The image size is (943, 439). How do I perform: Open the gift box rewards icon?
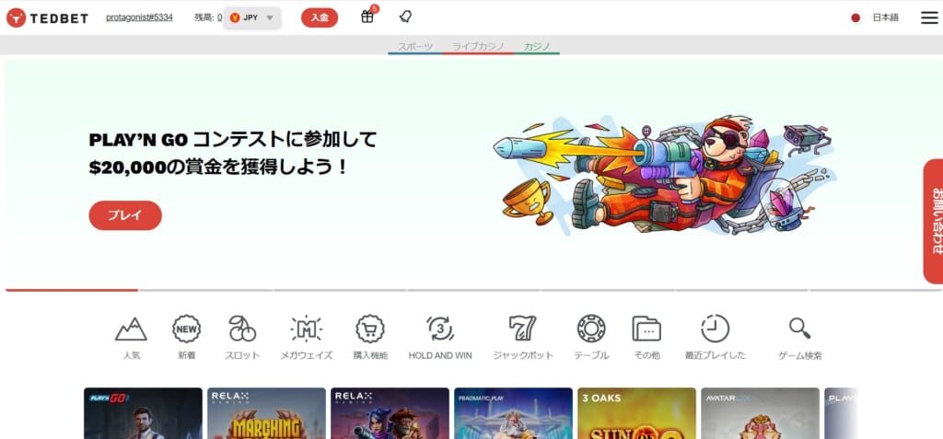pos(367,17)
